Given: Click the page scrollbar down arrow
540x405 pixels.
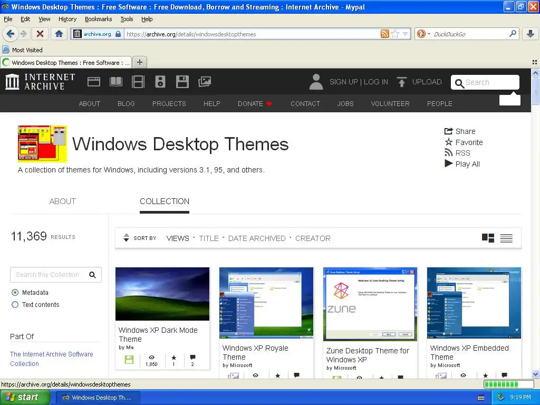Looking at the screenshot, I should [x=535, y=374].
